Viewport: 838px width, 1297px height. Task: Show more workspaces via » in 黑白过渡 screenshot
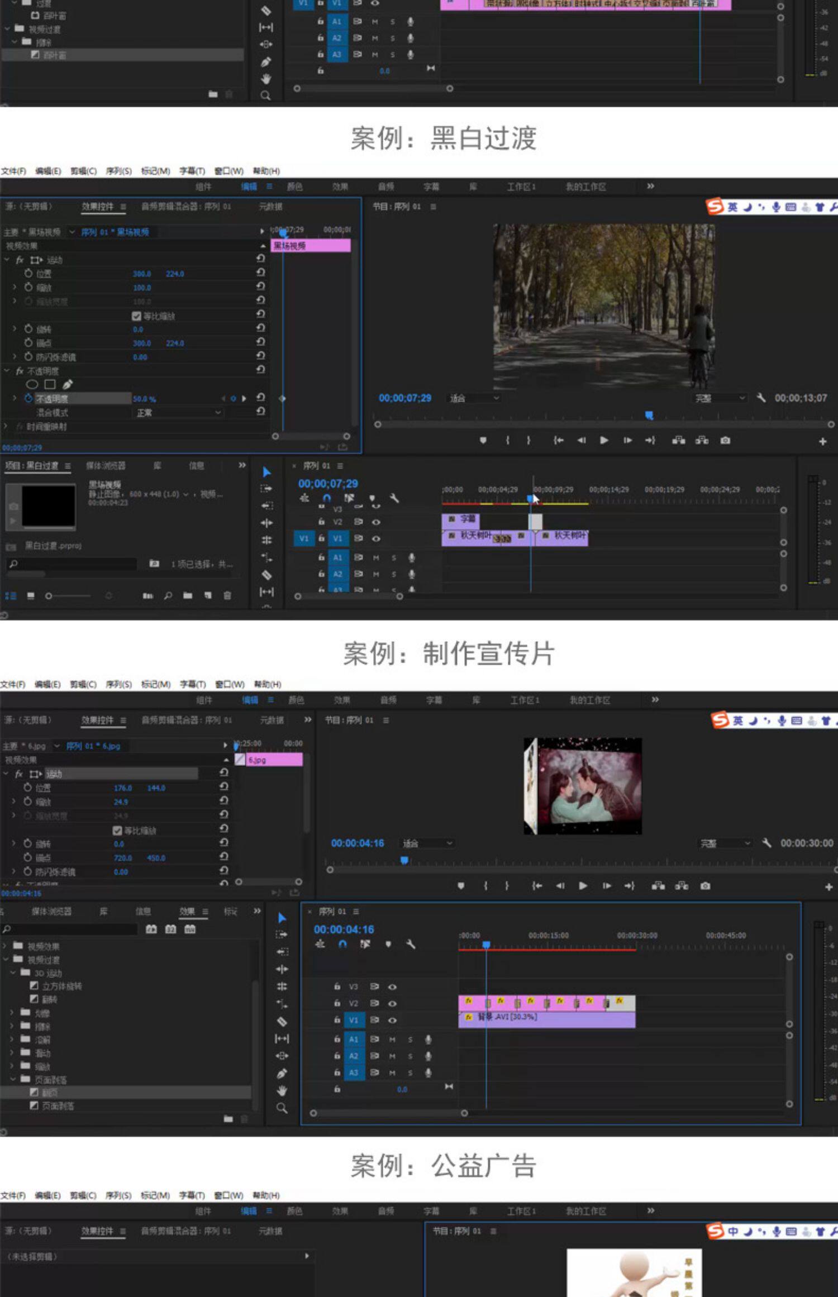(x=650, y=186)
